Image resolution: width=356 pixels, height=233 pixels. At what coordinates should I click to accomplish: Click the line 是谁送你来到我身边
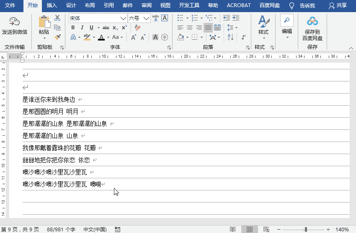coord(49,99)
